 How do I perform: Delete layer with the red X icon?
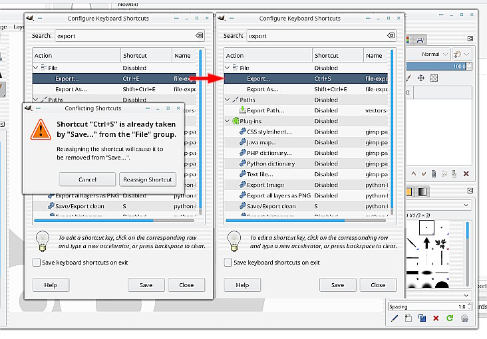click(x=466, y=174)
